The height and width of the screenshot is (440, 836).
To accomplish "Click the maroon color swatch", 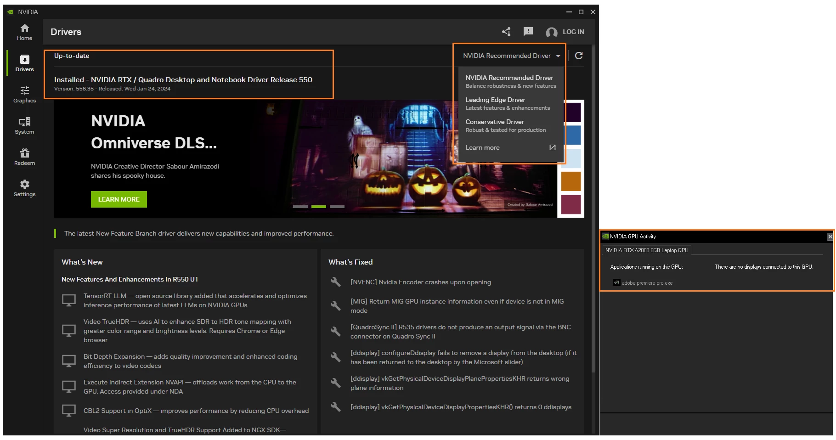I will 571,204.
